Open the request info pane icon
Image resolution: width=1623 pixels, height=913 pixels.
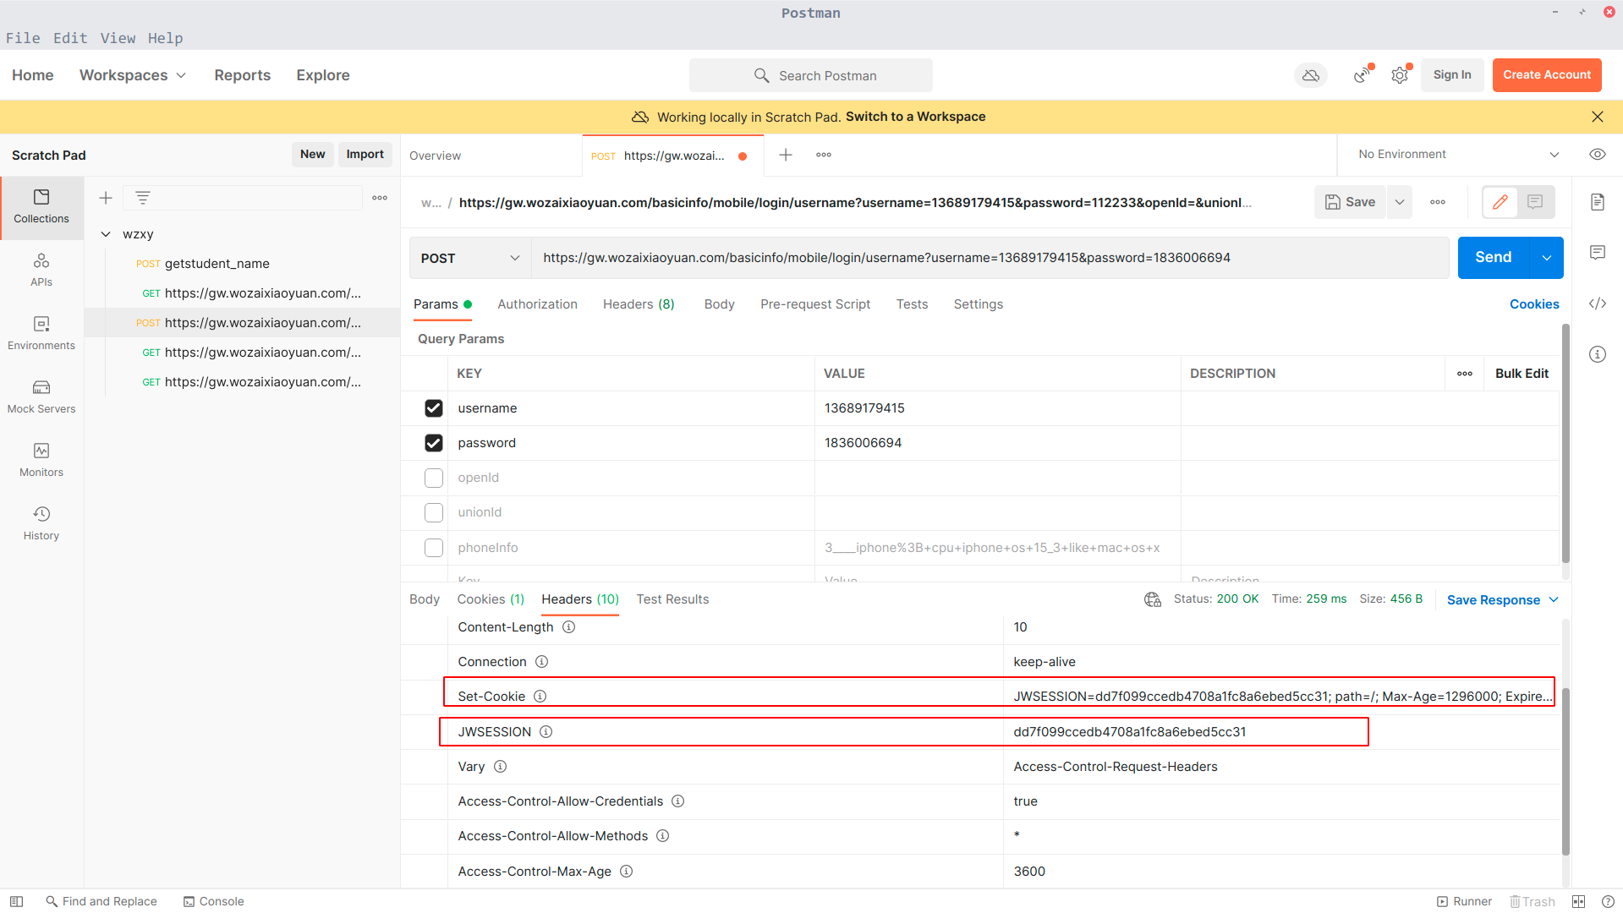(x=1597, y=354)
